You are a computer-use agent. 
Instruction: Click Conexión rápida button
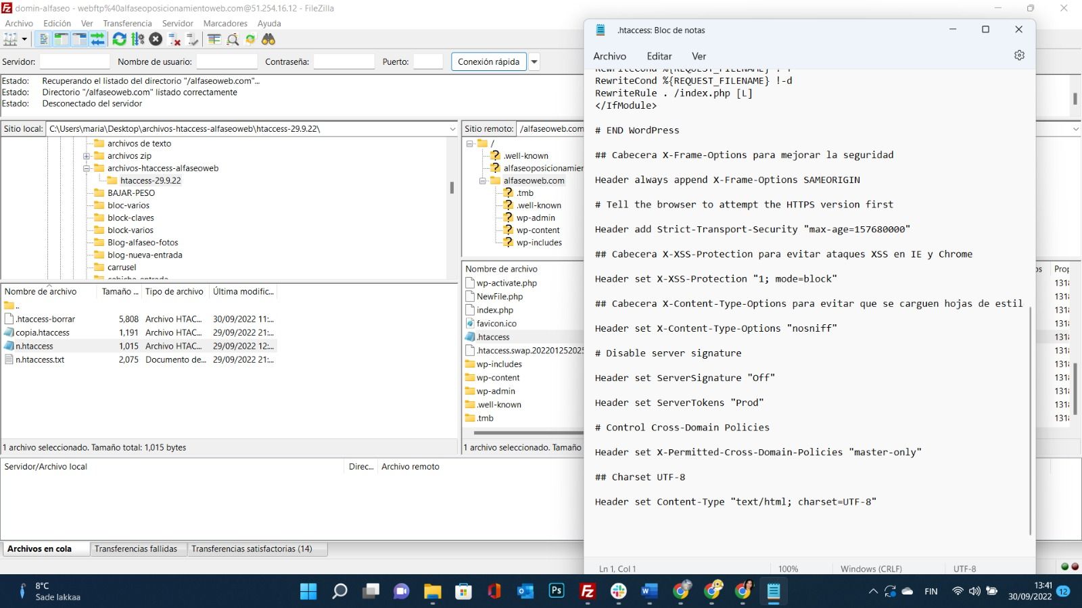pos(488,61)
